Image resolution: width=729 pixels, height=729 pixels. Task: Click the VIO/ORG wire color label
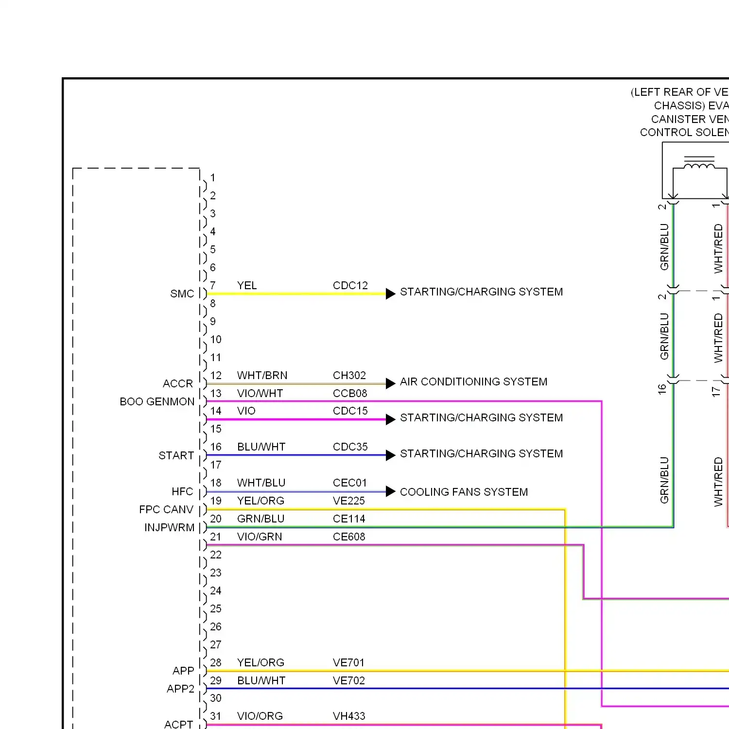260,716
